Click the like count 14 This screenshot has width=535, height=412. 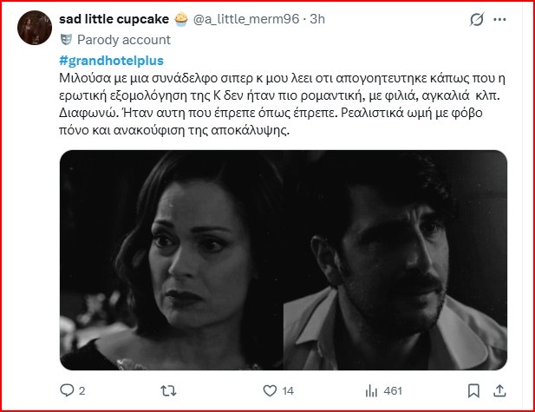point(288,391)
